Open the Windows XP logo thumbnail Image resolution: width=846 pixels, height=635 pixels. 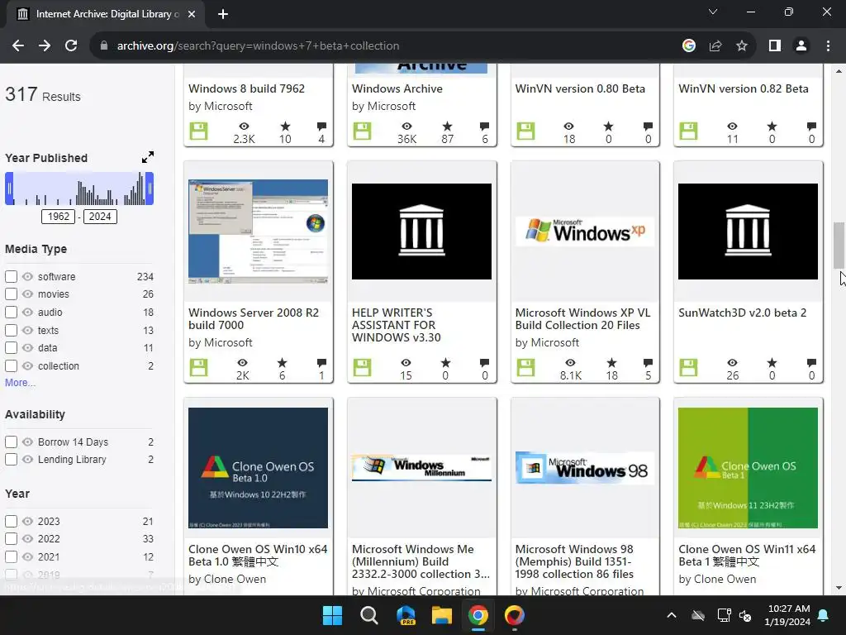click(584, 232)
